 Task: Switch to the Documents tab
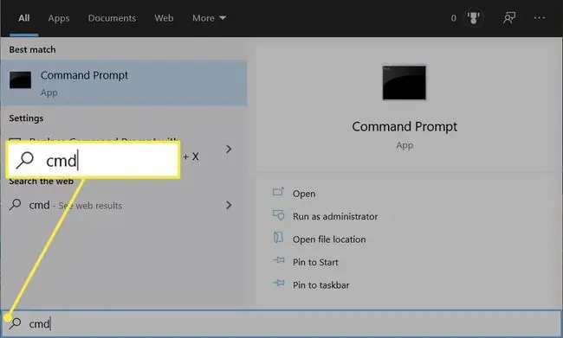click(112, 18)
